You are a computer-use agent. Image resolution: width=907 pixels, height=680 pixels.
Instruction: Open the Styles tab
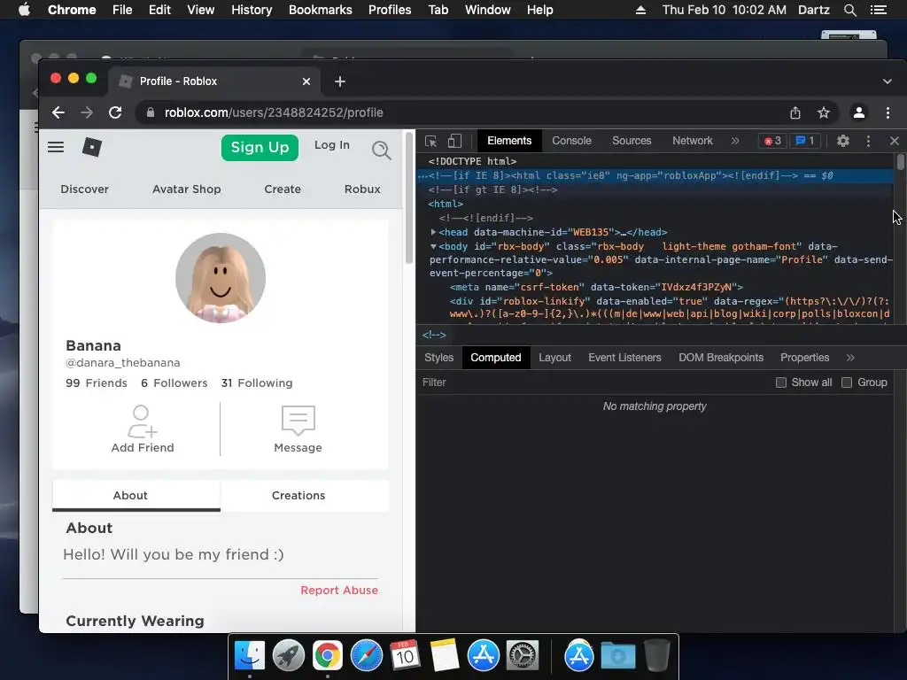click(439, 358)
